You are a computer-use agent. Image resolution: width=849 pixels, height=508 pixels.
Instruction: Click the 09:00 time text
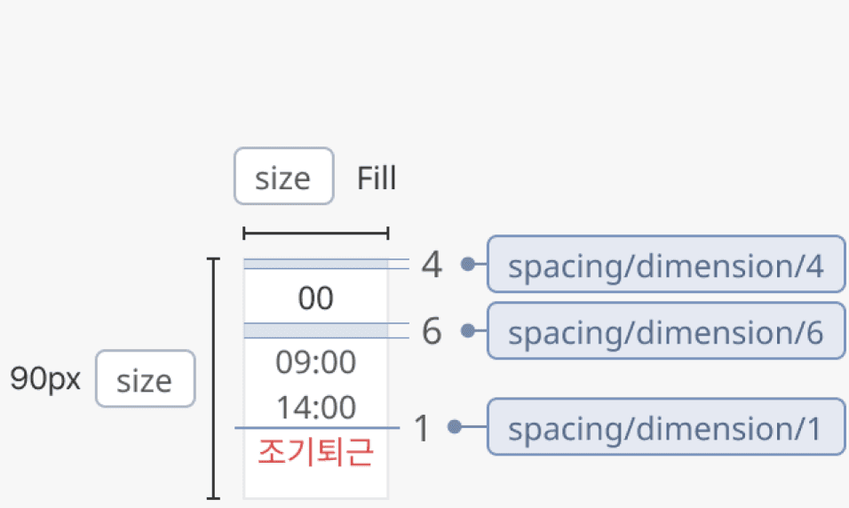pos(315,362)
